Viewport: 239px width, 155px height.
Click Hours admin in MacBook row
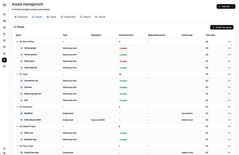tap(187, 113)
